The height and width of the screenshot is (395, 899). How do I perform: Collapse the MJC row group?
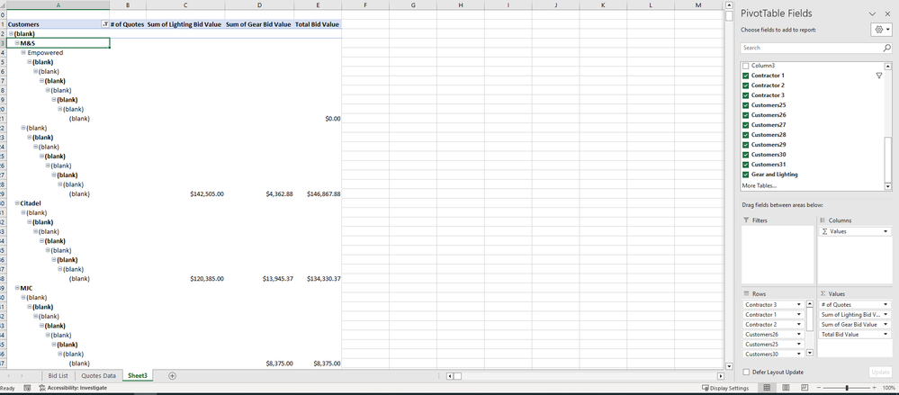pyautogui.click(x=17, y=288)
